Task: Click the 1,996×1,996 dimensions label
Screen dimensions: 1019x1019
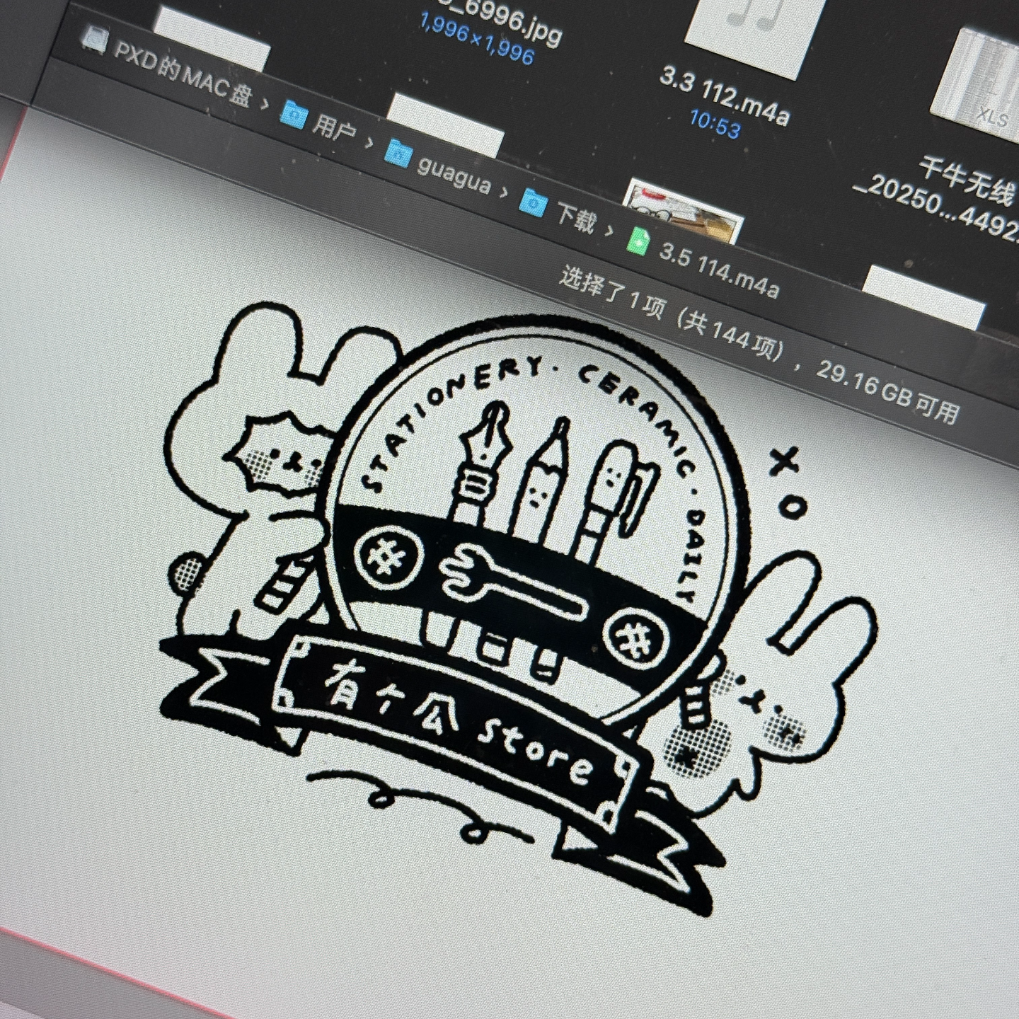Action: click(x=476, y=41)
